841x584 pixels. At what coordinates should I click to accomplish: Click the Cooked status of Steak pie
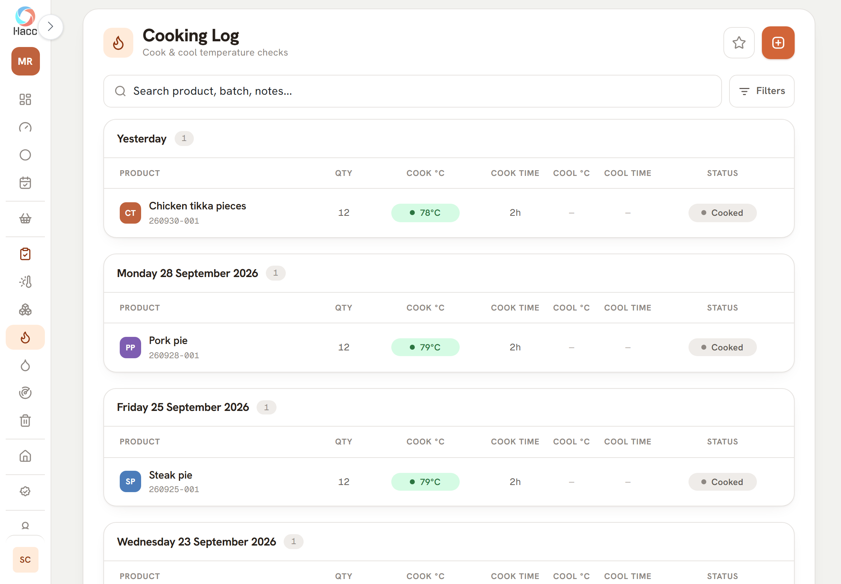click(722, 481)
